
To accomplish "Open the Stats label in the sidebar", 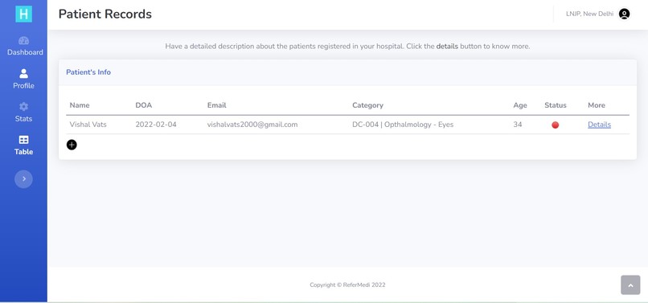I will 23,119.
